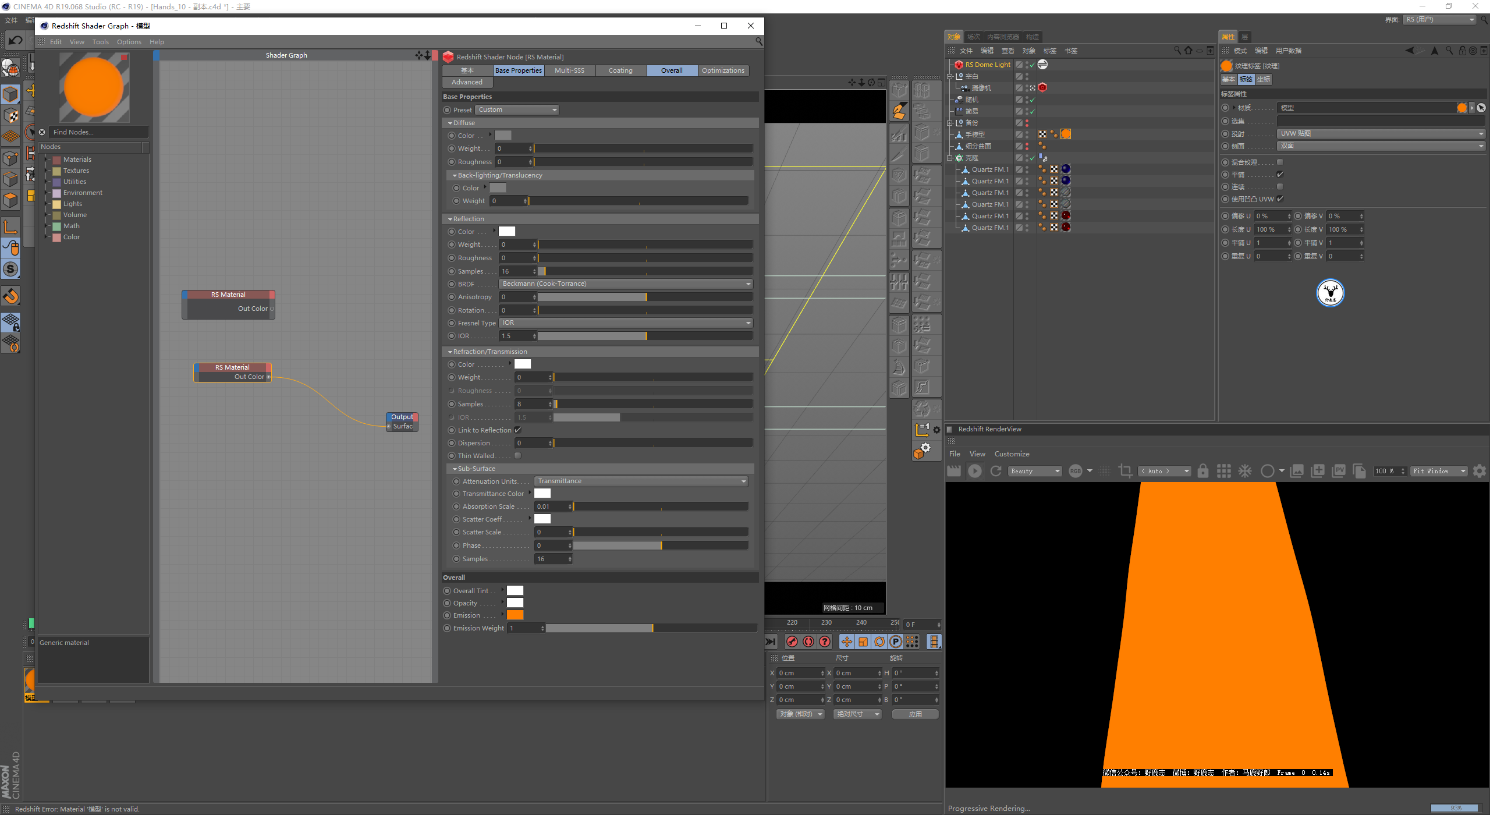The height and width of the screenshot is (815, 1490).
Task: Expand the Materials node category
Action: click(x=47, y=160)
